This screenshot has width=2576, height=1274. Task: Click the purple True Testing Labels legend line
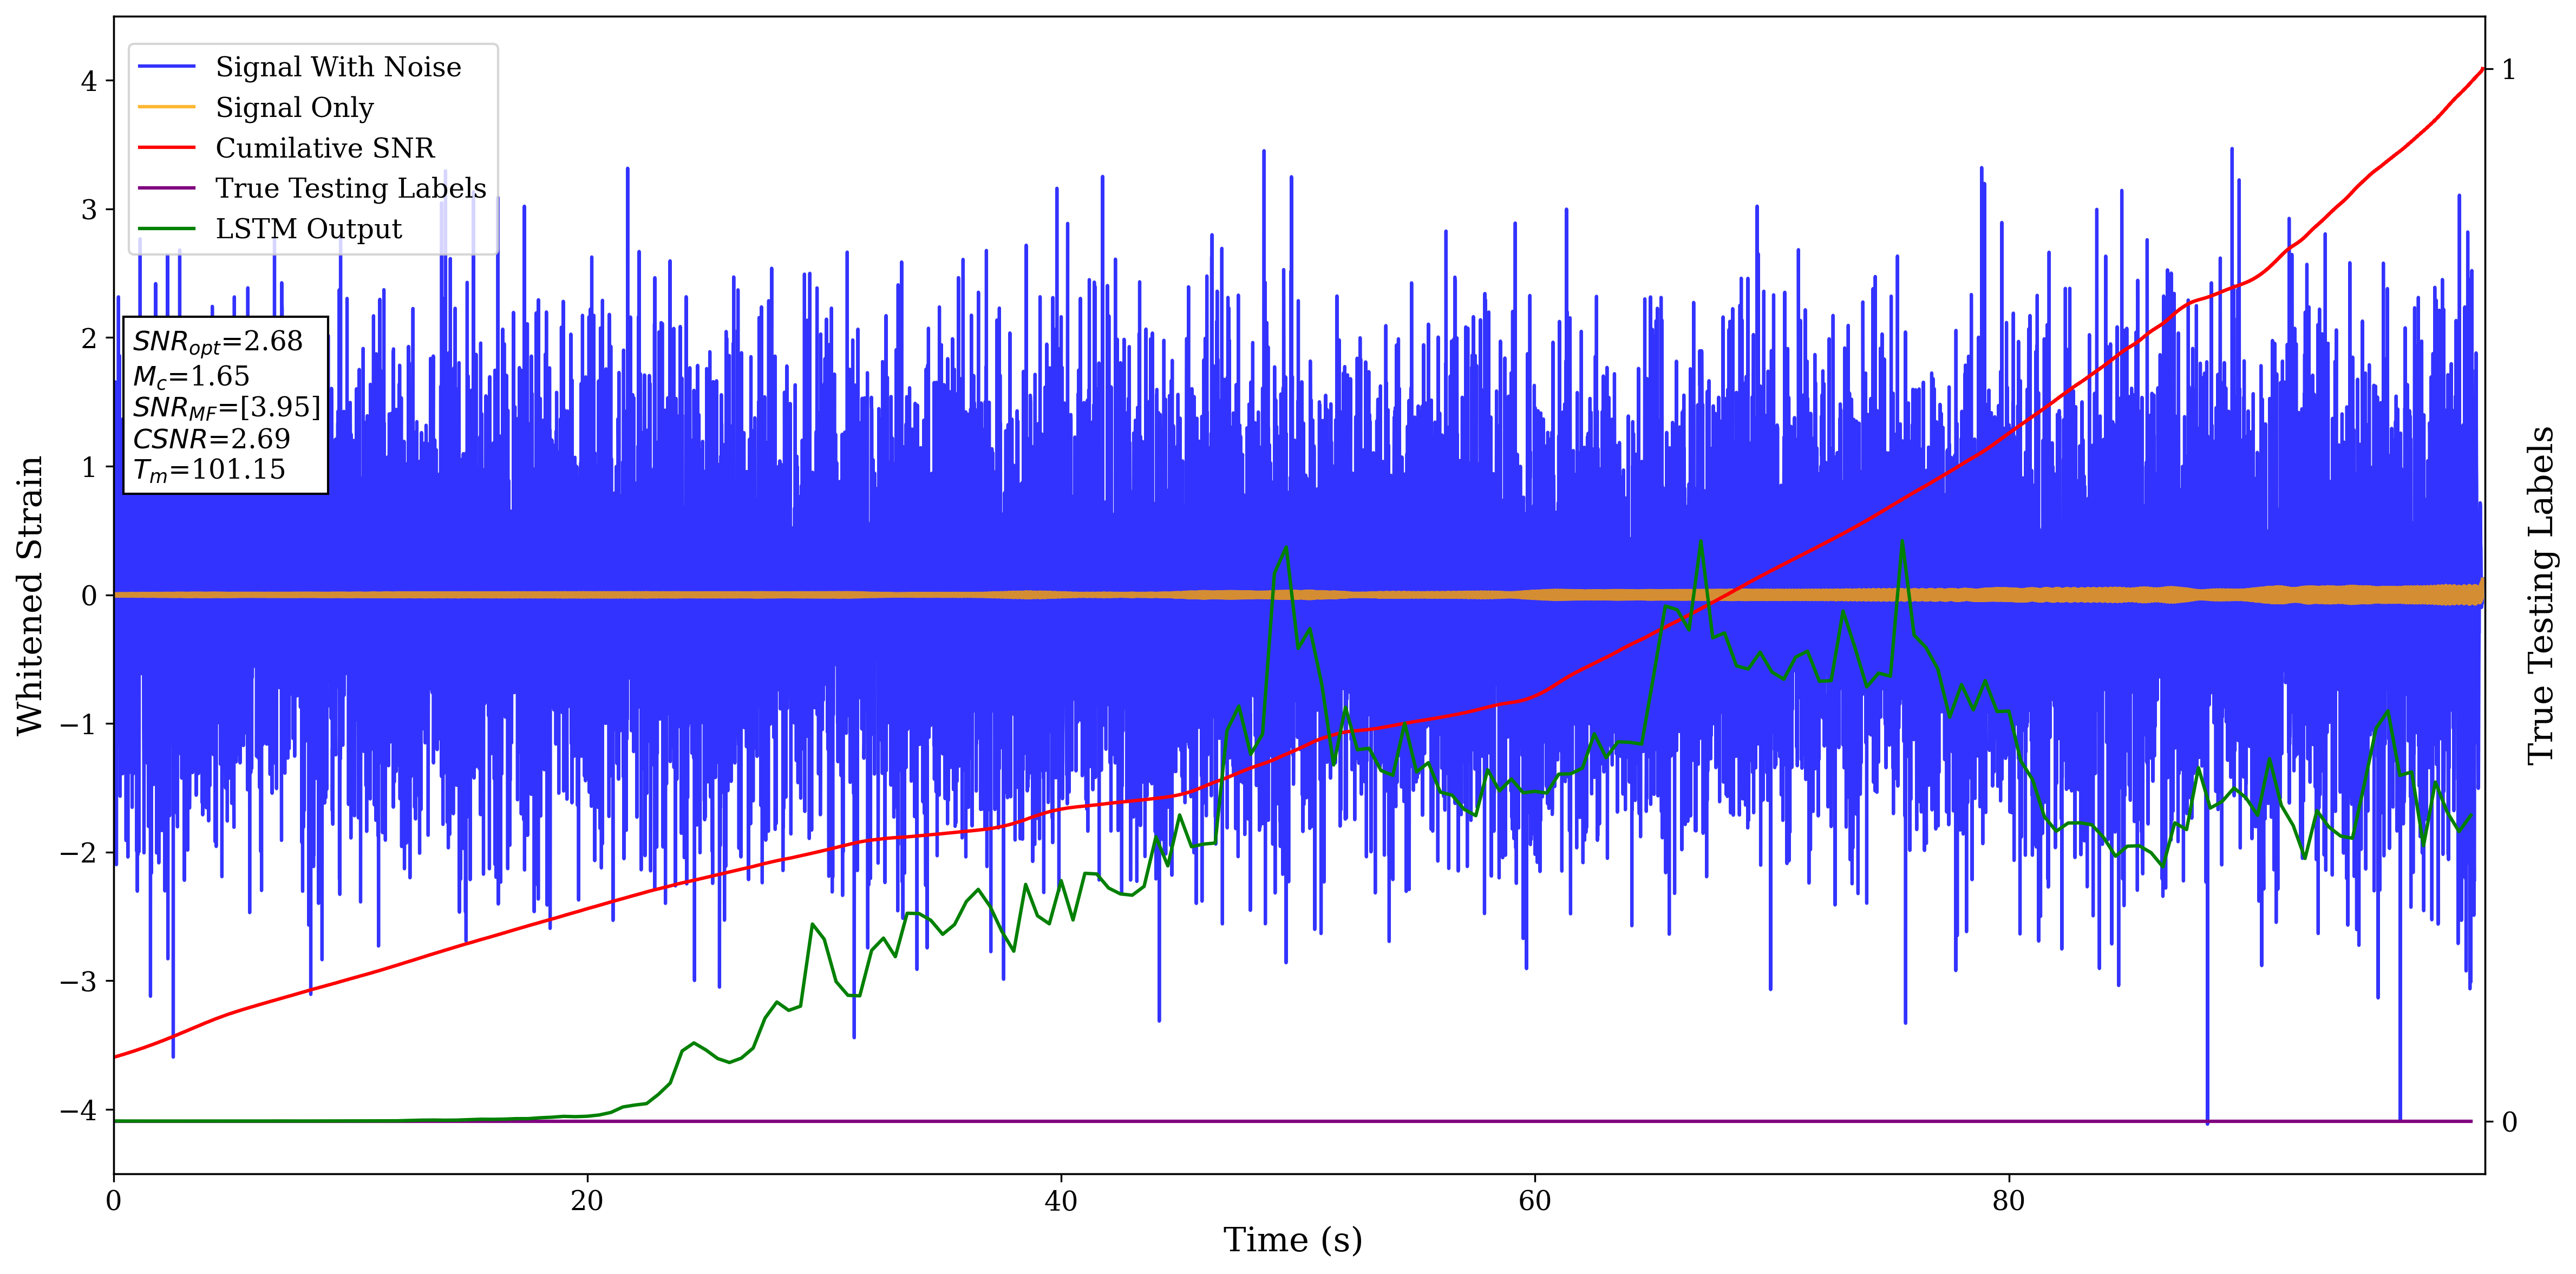pyautogui.click(x=167, y=188)
